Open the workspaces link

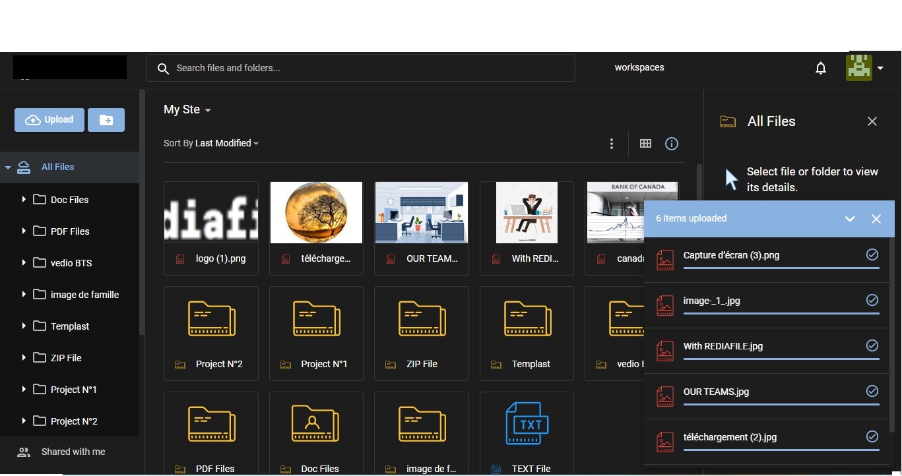tap(639, 67)
